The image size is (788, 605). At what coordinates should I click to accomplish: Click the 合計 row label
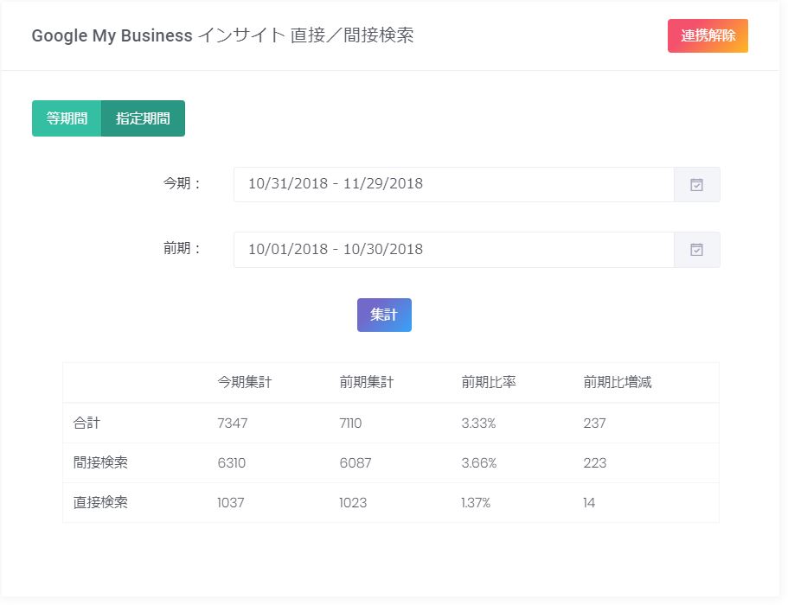point(86,423)
